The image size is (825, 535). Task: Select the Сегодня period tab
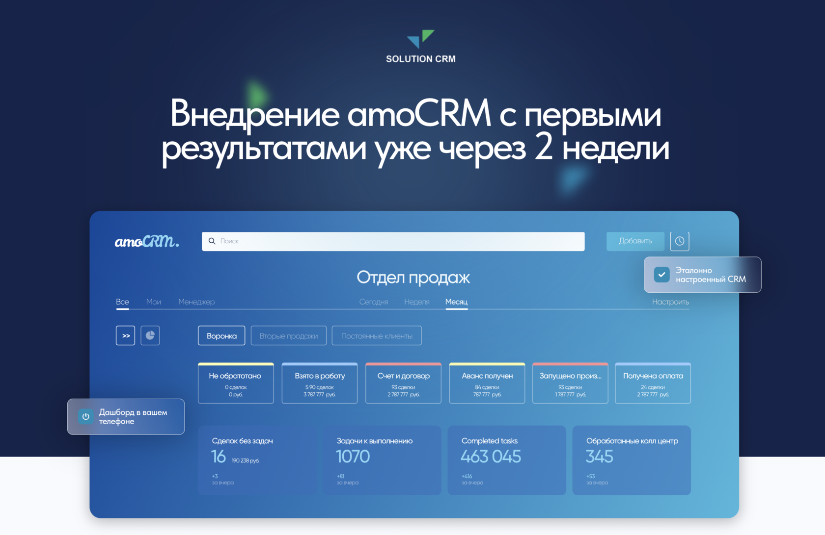pyautogui.click(x=374, y=302)
